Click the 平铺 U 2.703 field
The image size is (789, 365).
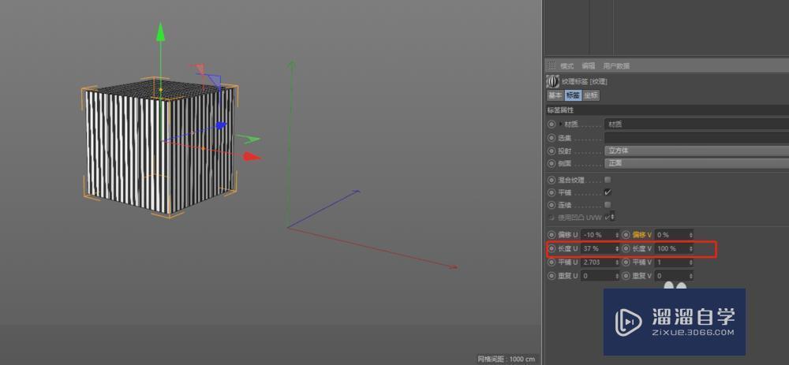tap(598, 262)
